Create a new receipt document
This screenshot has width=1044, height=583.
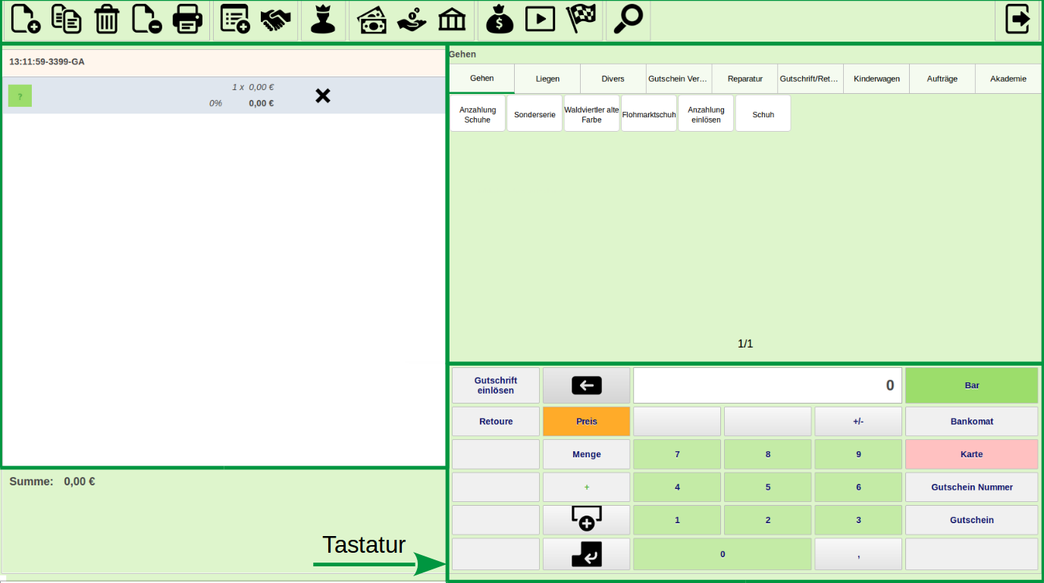tap(25, 20)
